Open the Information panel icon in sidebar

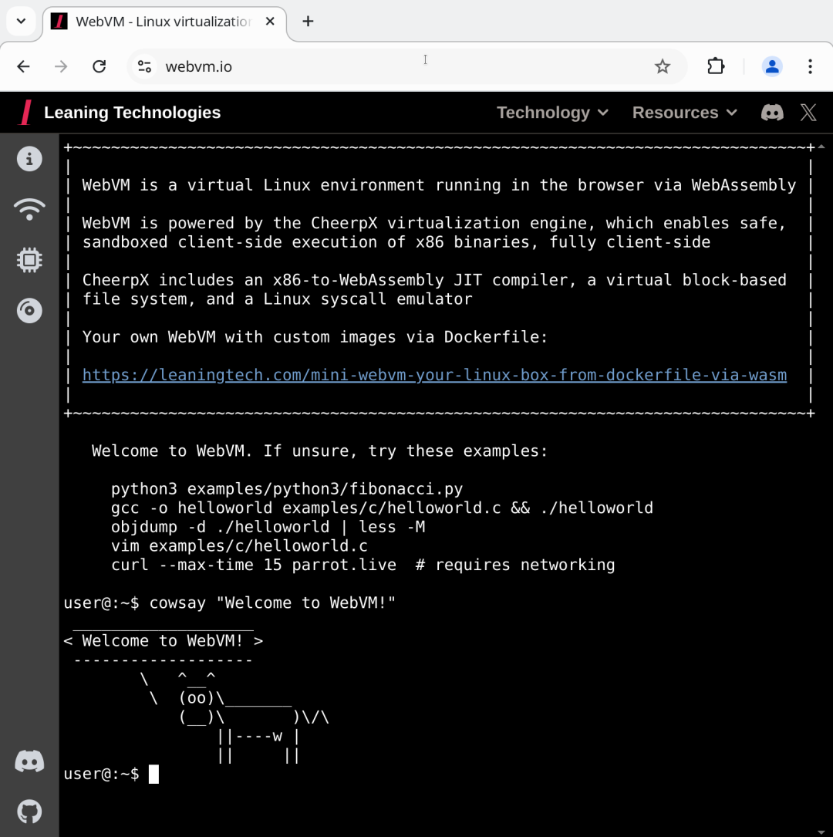(x=29, y=159)
